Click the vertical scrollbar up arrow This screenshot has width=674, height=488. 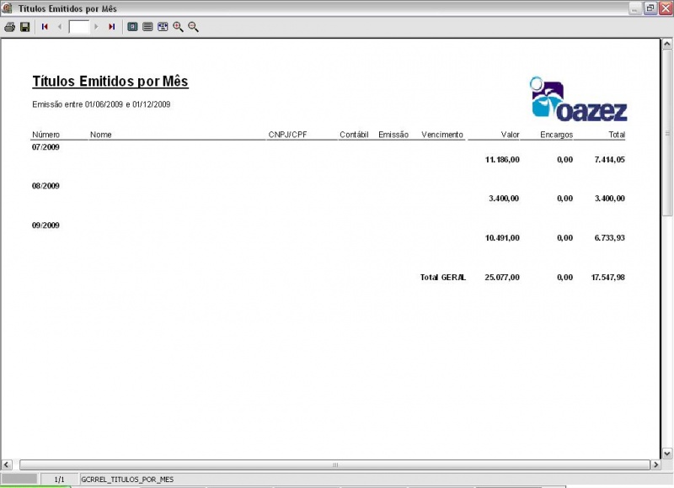click(x=667, y=44)
